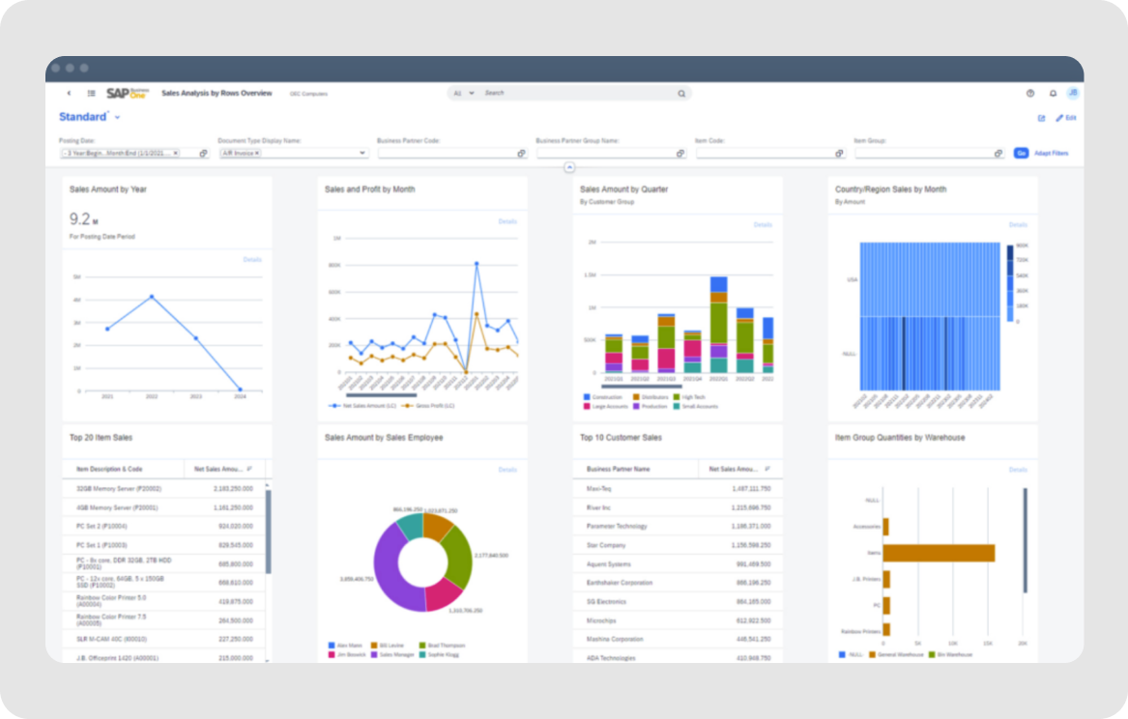Open the SAP navigation menu icon
This screenshot has height=719, width=1128.
(x=91, y=93)
